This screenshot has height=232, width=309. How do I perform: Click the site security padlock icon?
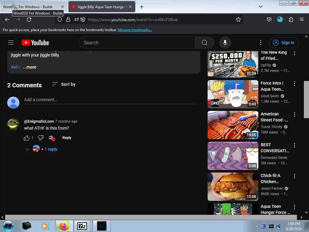coord(68,20)
